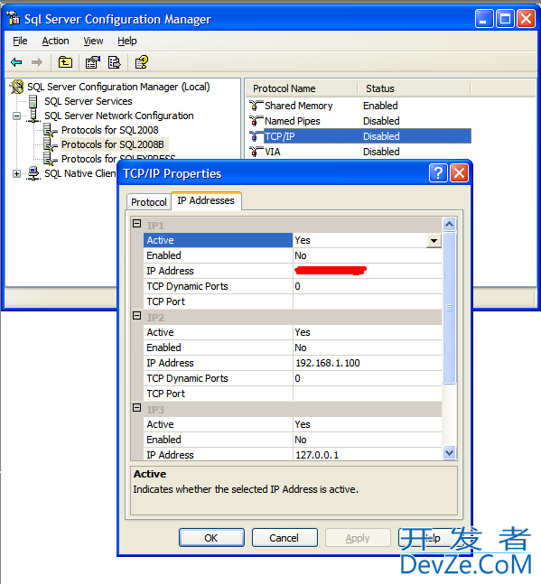Click the Cancel button

coord(284,538)
